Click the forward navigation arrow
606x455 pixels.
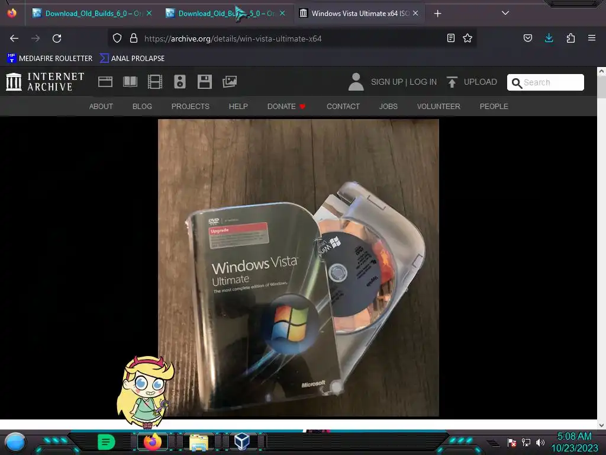click(36, 39)
